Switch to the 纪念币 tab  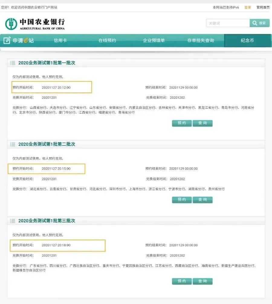coord(247,40)
